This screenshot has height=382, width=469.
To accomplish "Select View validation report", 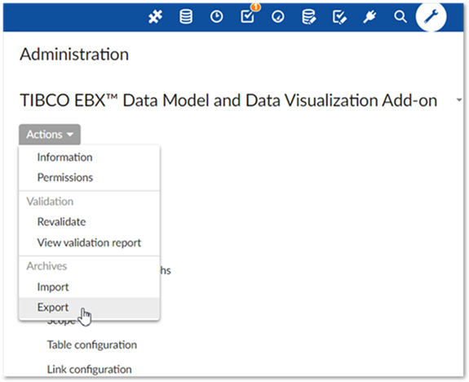I will click(89, 242).
